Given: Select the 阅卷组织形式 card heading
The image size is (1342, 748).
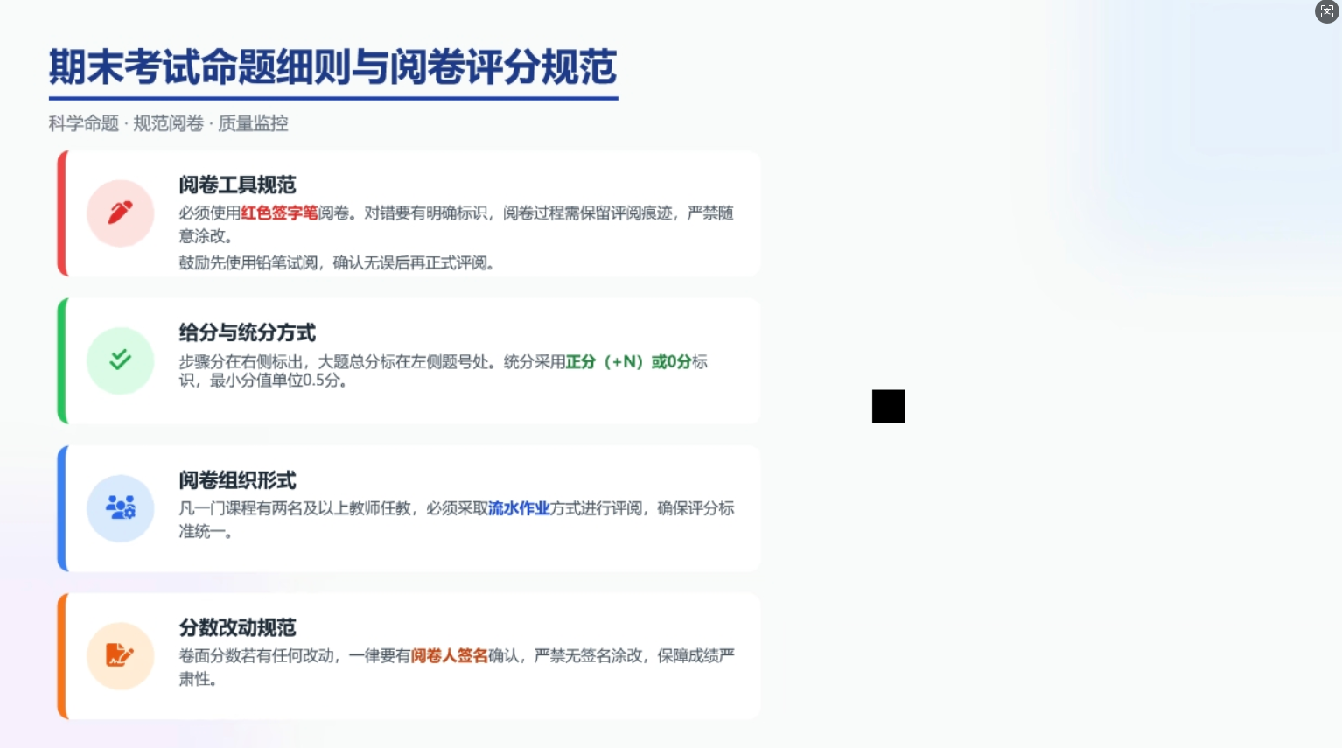Looking at the screenshot, I should click(x=237, y=480).
